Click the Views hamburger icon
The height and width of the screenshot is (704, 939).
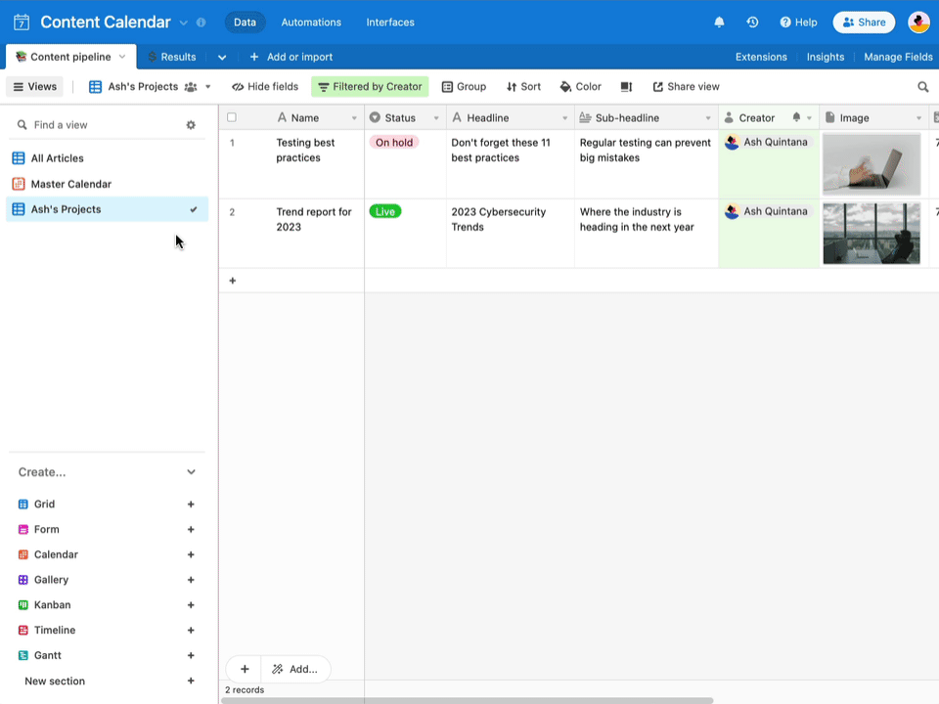[x=20, y=86]
